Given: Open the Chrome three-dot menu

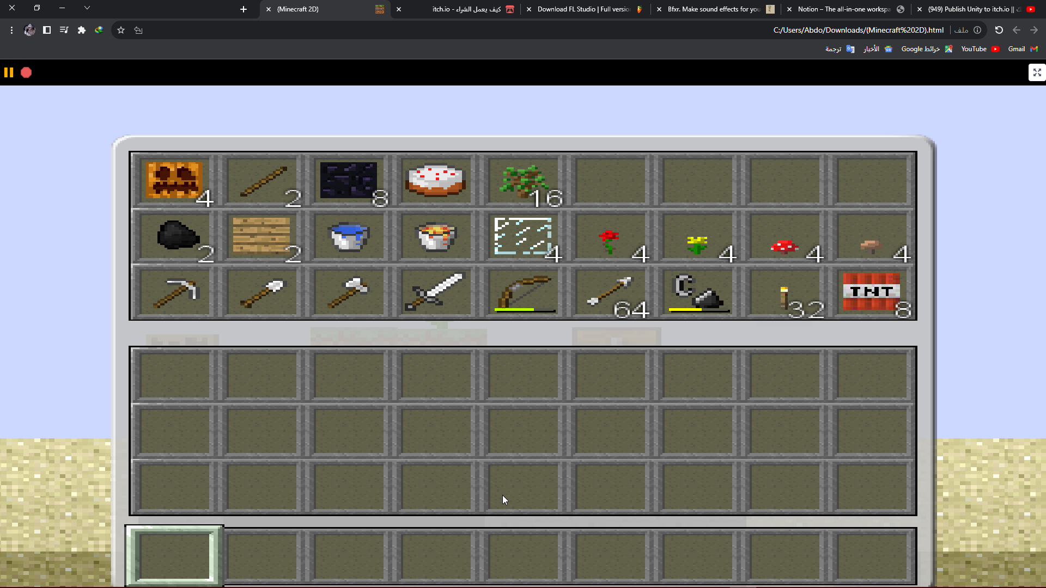Looking at the screenshot, I should (11, 30).
